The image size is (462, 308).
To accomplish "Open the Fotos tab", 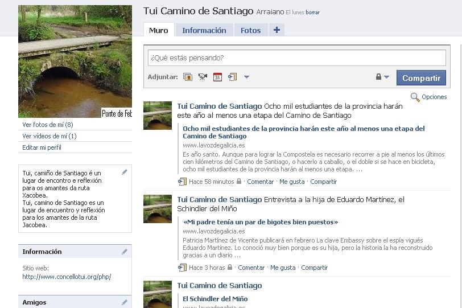I will pyautogui.click(x=250, y=30).
